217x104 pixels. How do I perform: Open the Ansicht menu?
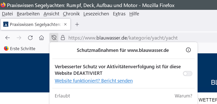pyautogui.click(x=51, y=14)
